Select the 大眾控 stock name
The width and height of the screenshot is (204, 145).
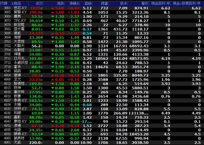[x=19, y=42]
